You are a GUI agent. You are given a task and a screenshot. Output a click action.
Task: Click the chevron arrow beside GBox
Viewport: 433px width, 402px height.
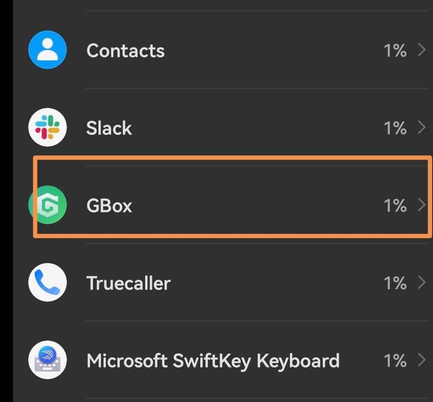(x=422, y=205)
